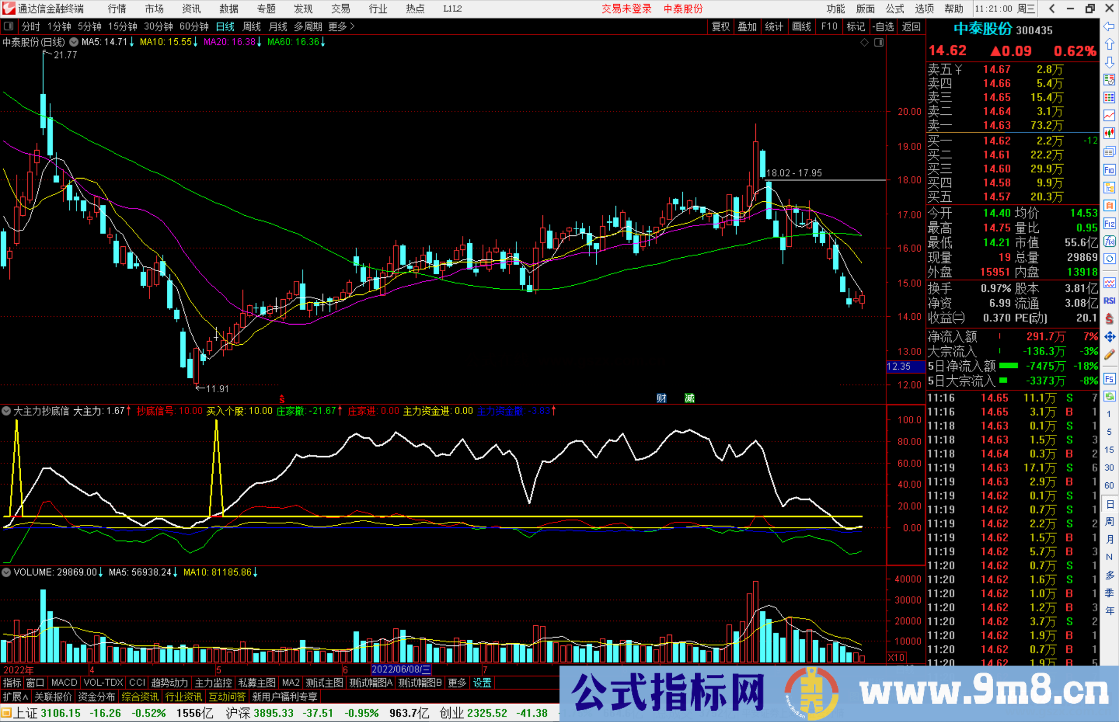Open the formula f(x) sidebar icon

[1109, 241]
